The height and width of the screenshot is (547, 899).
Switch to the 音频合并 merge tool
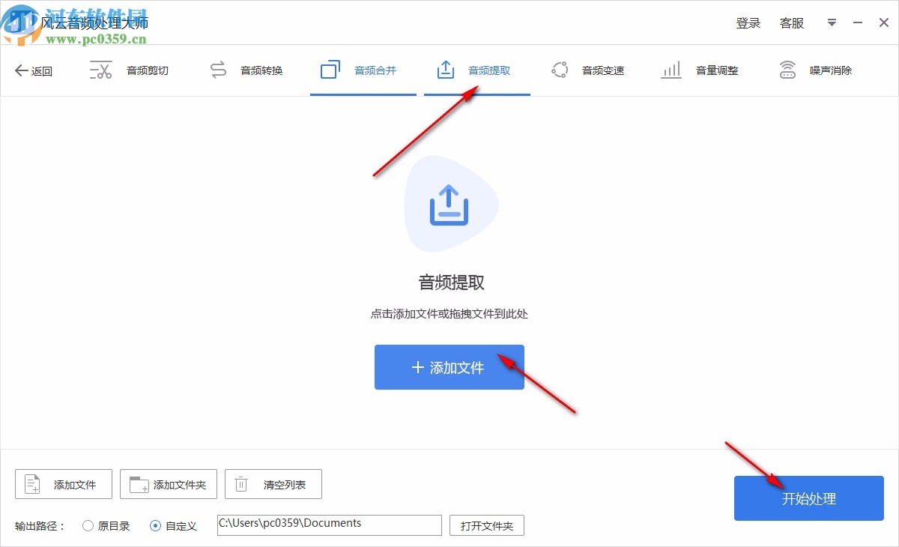point(363,70)
